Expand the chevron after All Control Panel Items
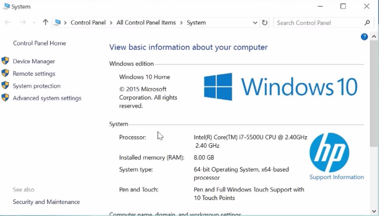379x216 pixels. point(181,23)
